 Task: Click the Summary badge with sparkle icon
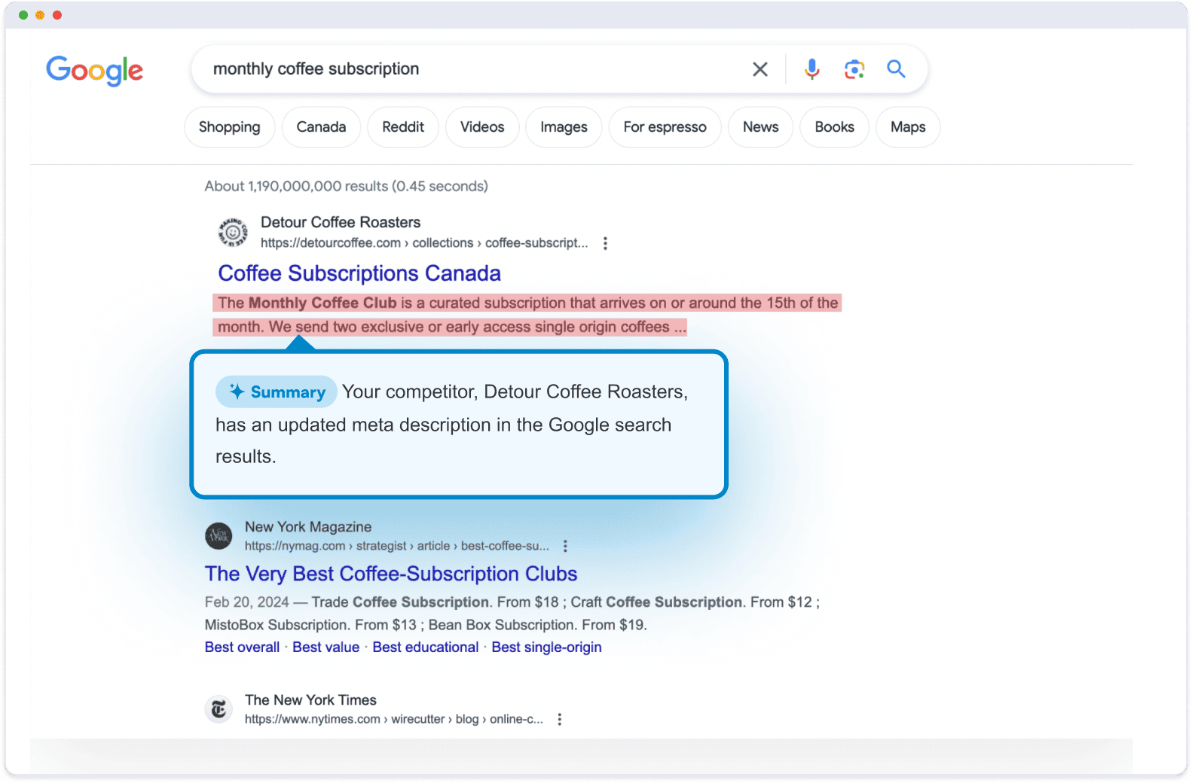click(277, 392)
